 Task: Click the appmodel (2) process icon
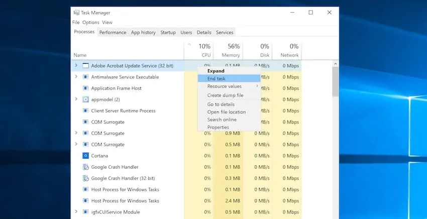point(85,99)
